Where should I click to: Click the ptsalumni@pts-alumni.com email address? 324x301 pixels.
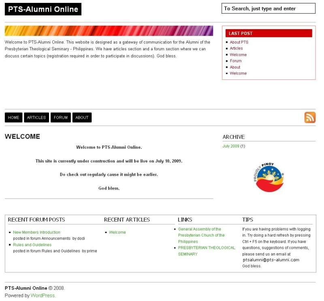point(271,260)
